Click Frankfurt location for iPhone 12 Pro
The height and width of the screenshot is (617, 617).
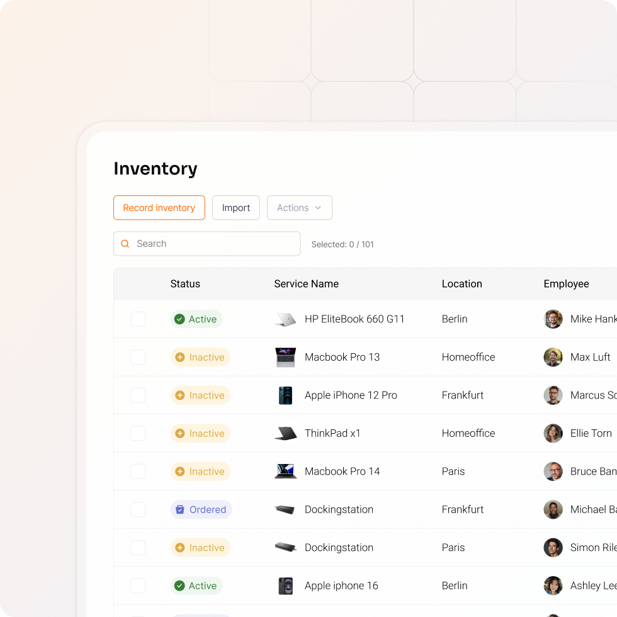pyautogui.click(x=462, y=395)
